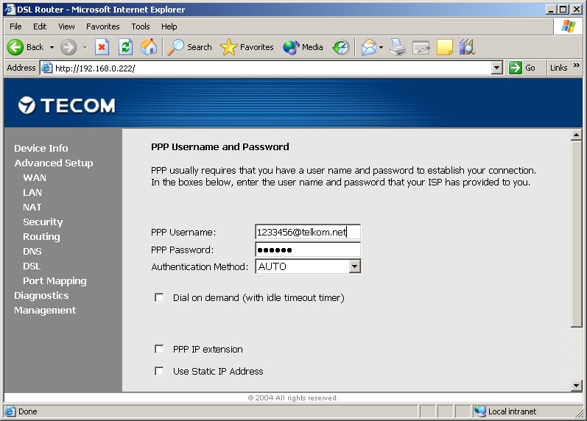This screenshot has height=421, width=587.
Task: Click the page icon in Address bar
Action: pos(47,68)
